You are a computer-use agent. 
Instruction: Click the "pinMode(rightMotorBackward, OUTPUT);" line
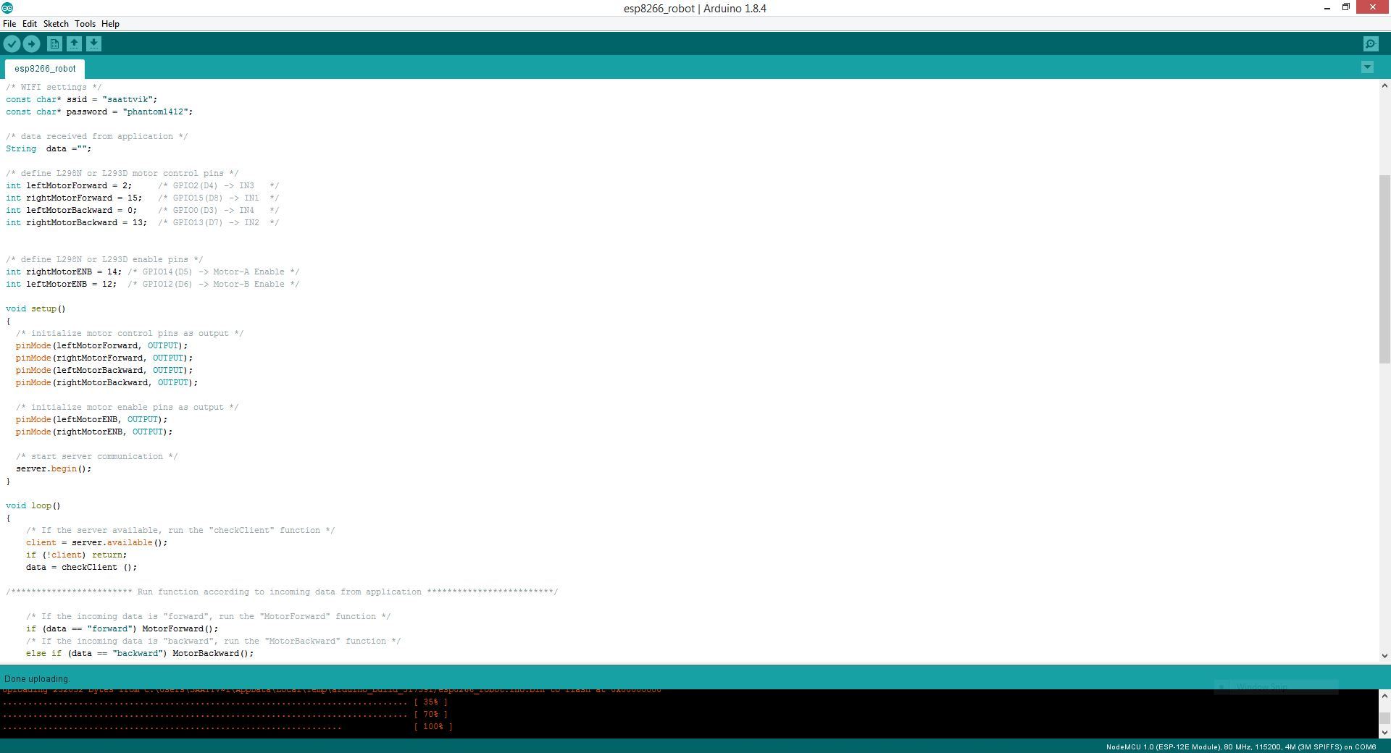106,382
